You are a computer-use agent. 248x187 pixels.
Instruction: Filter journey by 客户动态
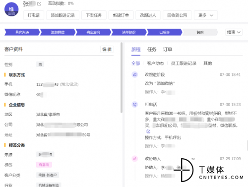pyautogui.click(x=155, y=63)
